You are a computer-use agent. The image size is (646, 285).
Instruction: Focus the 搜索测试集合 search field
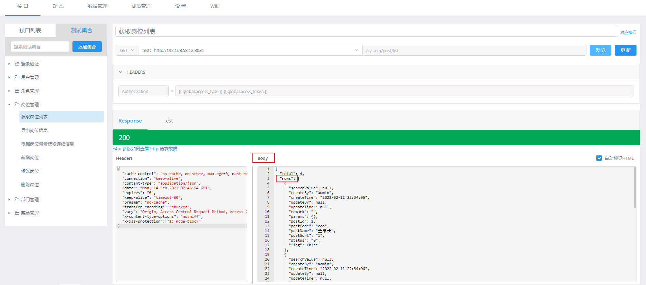point(40,47)
